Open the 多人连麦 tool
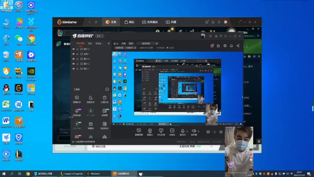The height and width of the screenshot is (177, 314). (91, 112)
